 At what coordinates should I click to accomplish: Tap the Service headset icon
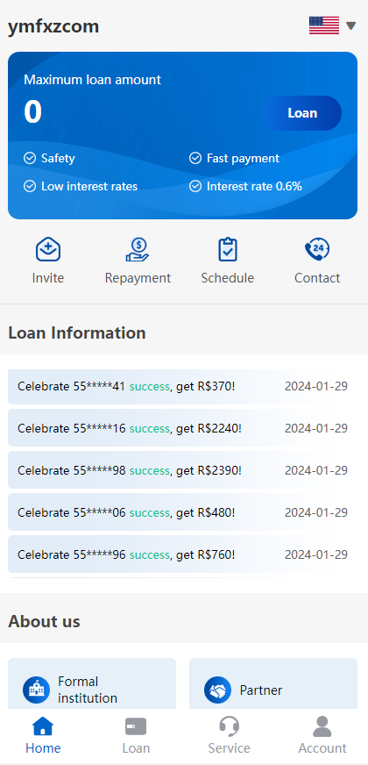229,726
